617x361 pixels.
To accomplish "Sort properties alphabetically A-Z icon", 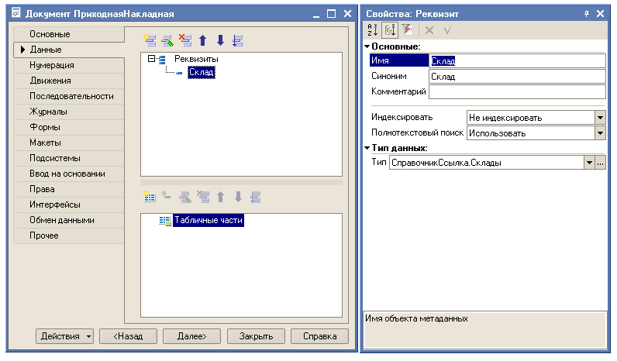I will (x=372, y=30).
